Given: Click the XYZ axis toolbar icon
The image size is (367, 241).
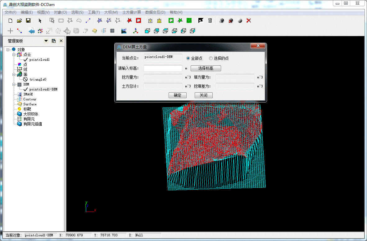Looking at the screenshot, I should click(x=135, y=31).
